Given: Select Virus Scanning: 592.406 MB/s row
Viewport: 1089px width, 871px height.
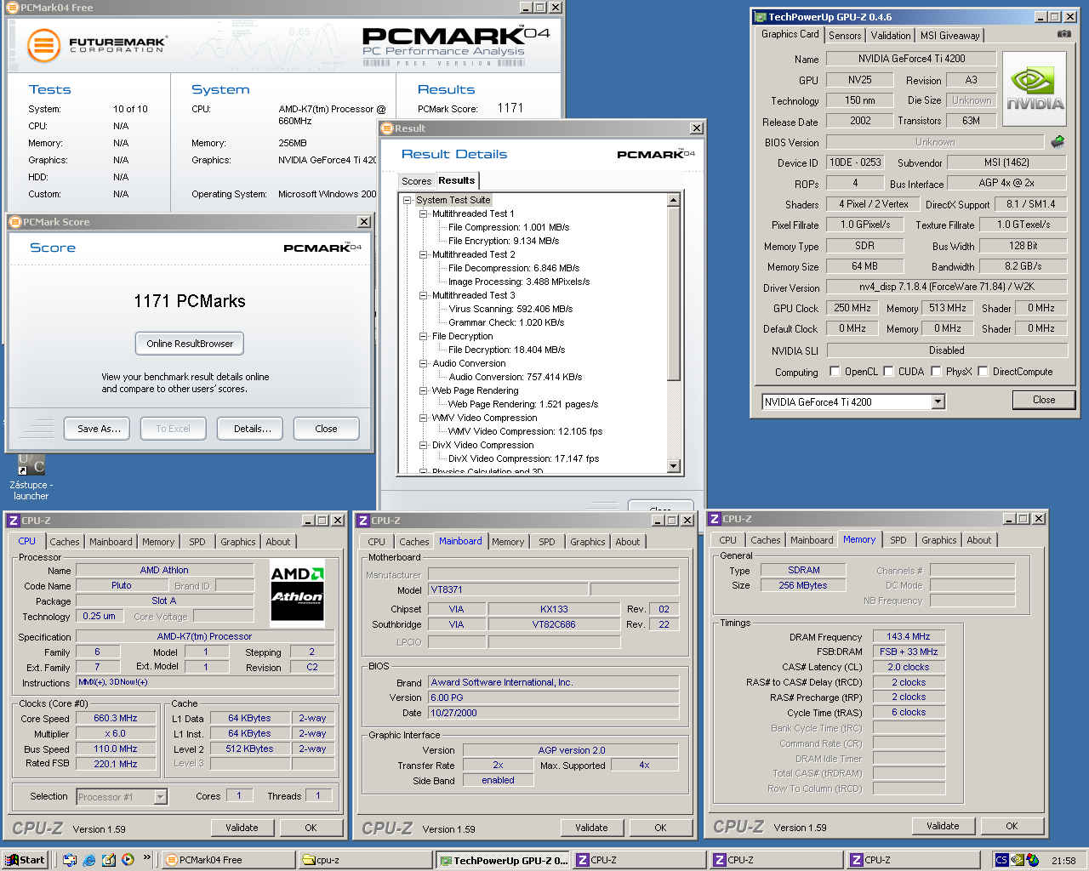Looking at the screenshot, I should coord(510,310).
